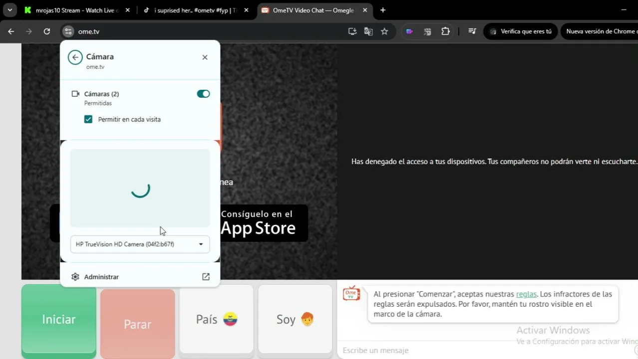Open the Soy gender selector
The width and height of the screenshot is (638, 359).
click(295, 319)
